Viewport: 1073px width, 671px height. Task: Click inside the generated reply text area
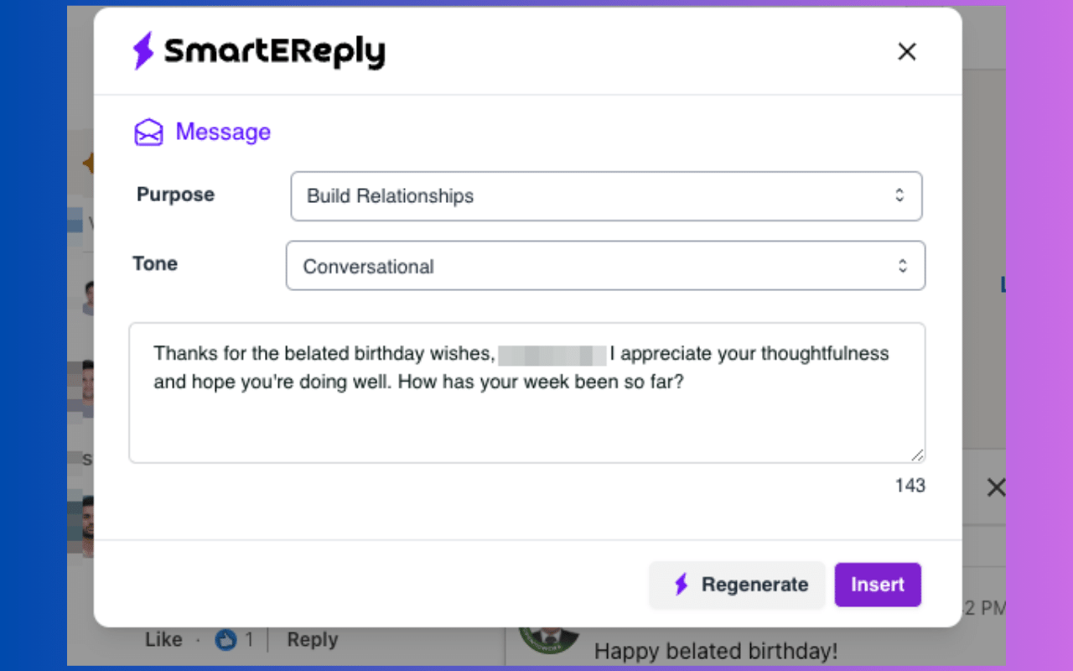click(x=526, y=419)
